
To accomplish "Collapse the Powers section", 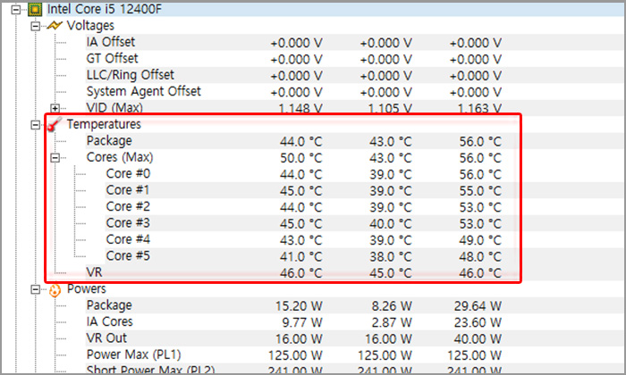I will [36, 289].
